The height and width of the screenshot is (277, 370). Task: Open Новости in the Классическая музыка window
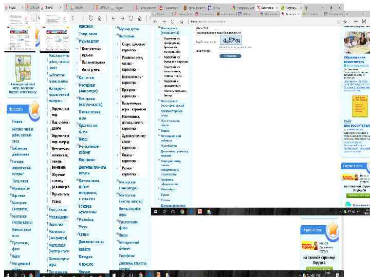tap(85, 249)
